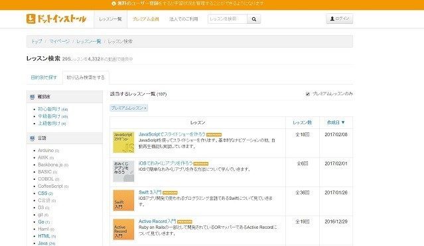Open the プレミアム会員 navigation item
This screenshot has height=246, width=424.
pos(145,19)
